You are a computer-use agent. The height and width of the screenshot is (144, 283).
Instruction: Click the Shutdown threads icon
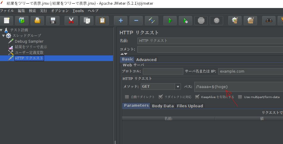pyautogui.click(x=216, y=20)
